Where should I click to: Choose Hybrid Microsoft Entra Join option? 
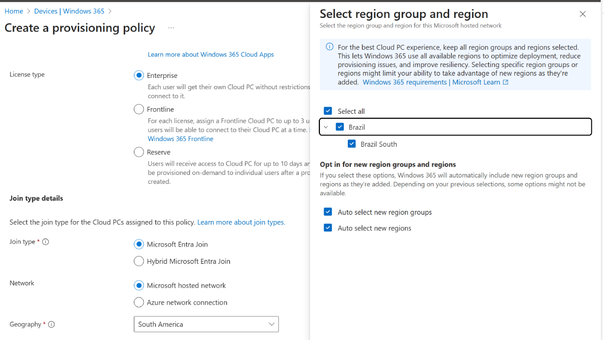pyautogui.click(x=139, y=261)
